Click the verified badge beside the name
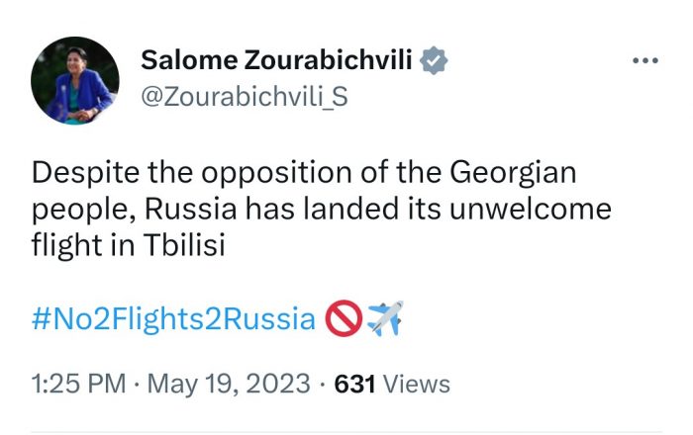 434,60
